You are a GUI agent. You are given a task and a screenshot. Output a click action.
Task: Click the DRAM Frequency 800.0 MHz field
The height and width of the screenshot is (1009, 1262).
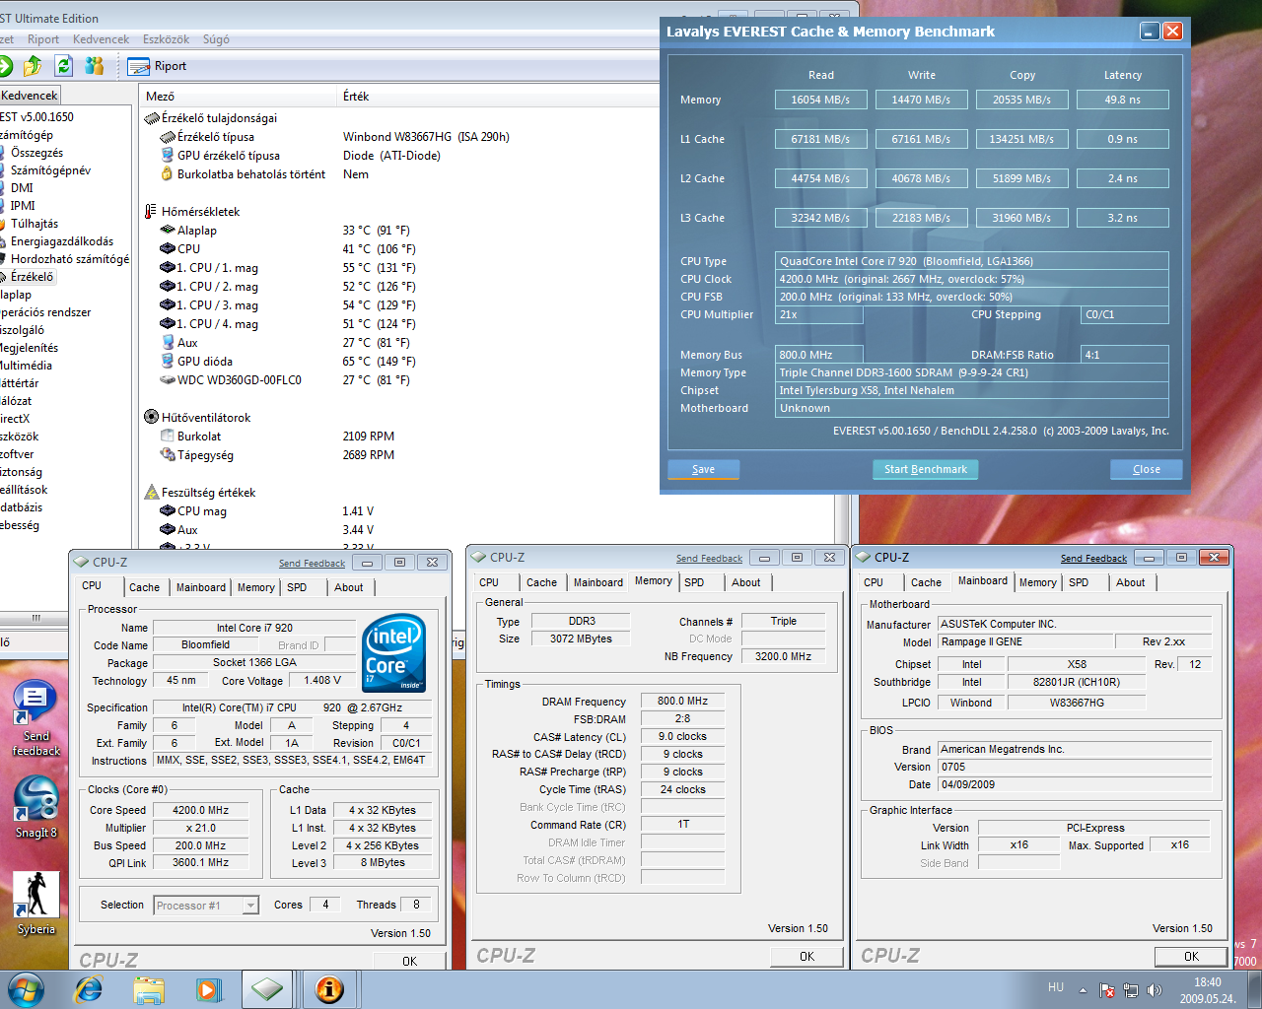tap(683, 701)
